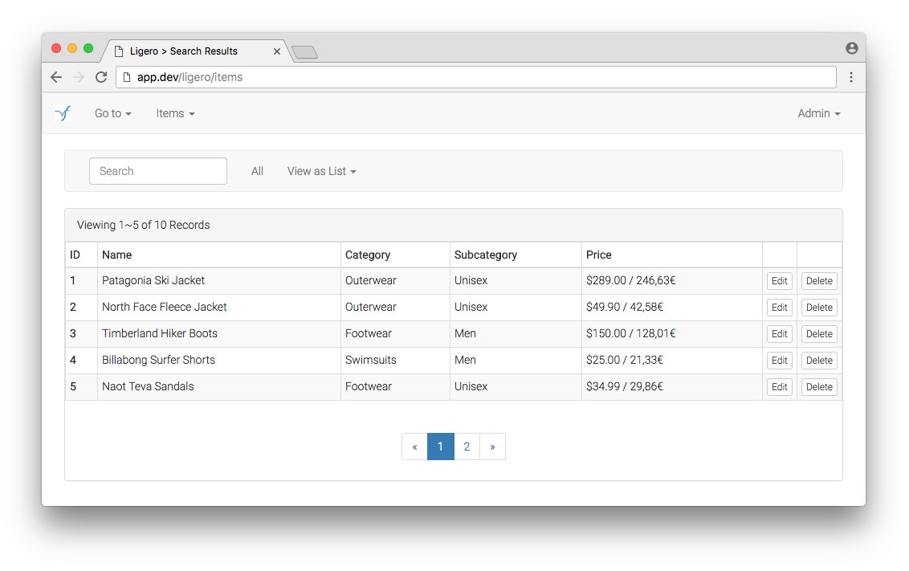Go to page 2 in pagination
This screenshot has height=571, width=909.
click(467, 447)
